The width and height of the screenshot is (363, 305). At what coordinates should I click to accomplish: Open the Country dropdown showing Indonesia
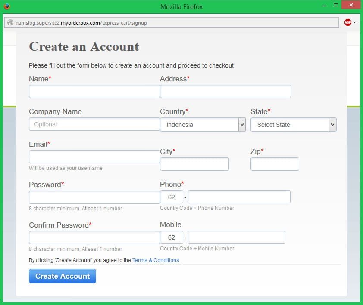click(x=203, y=125)
